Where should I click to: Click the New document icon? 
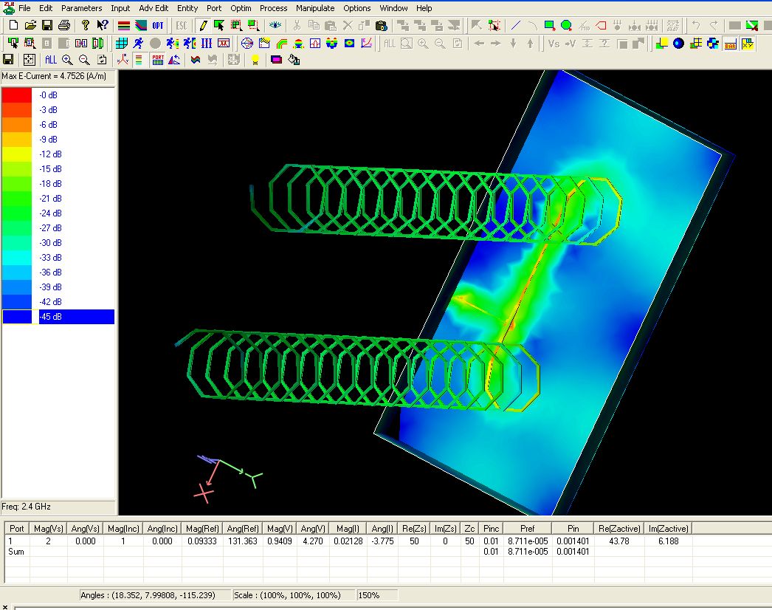pos(13,25)
